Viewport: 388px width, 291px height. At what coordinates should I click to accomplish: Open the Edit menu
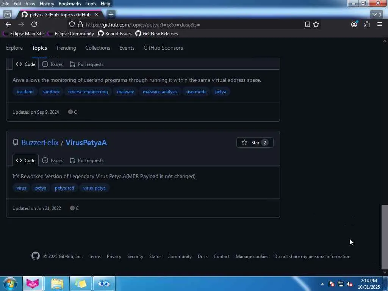[17, 4]
